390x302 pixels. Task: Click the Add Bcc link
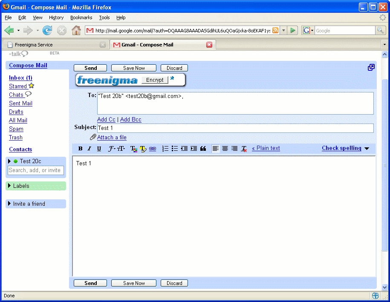click(x=130, y=120)
